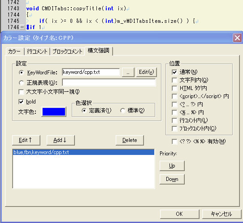Click the Add ↓ button
Viewport: 243px width, 223px height.
tap(61, 140)
